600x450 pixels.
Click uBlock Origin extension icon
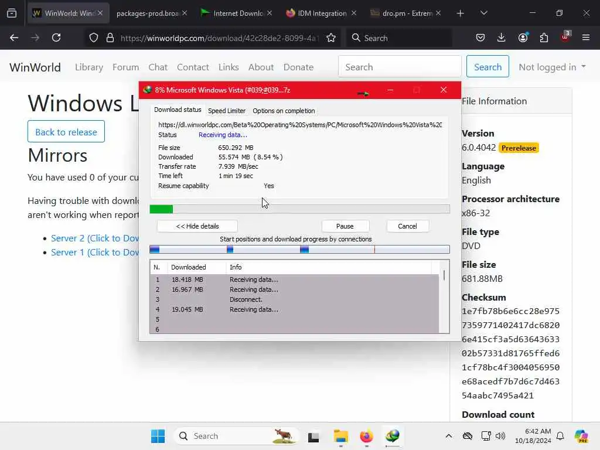click(x=565, y=37)
